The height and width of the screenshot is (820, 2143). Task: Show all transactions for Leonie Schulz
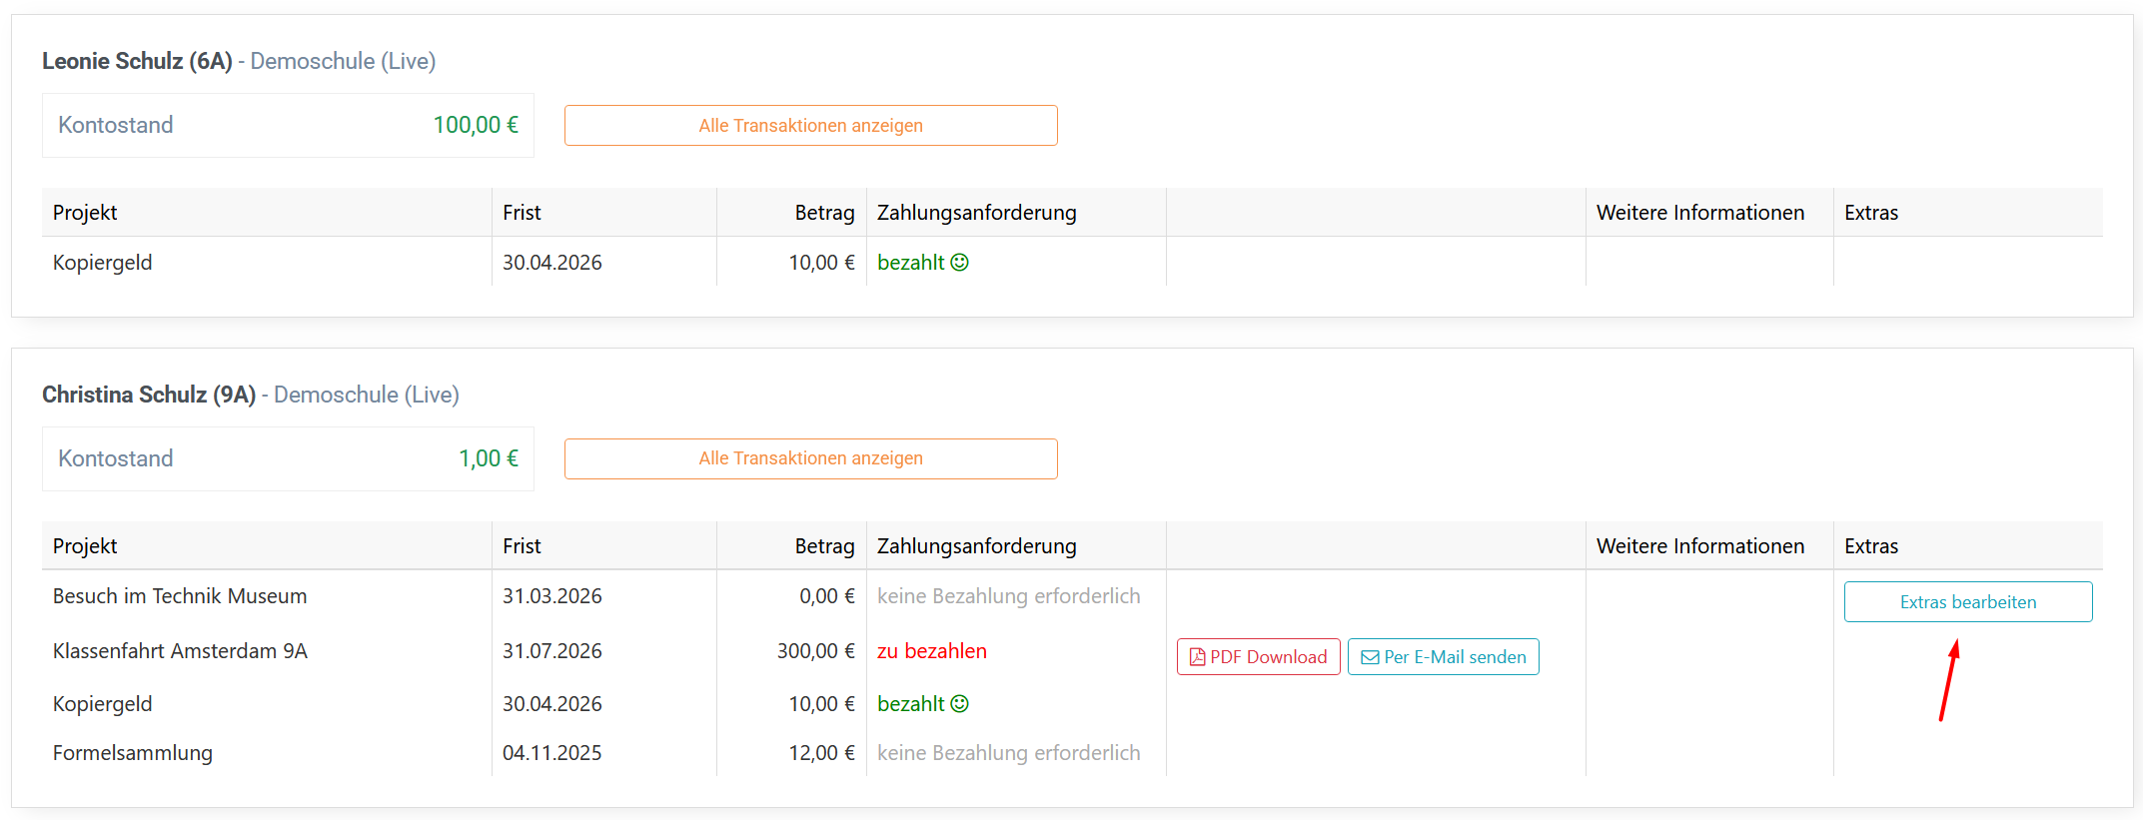tap(810, 126)
